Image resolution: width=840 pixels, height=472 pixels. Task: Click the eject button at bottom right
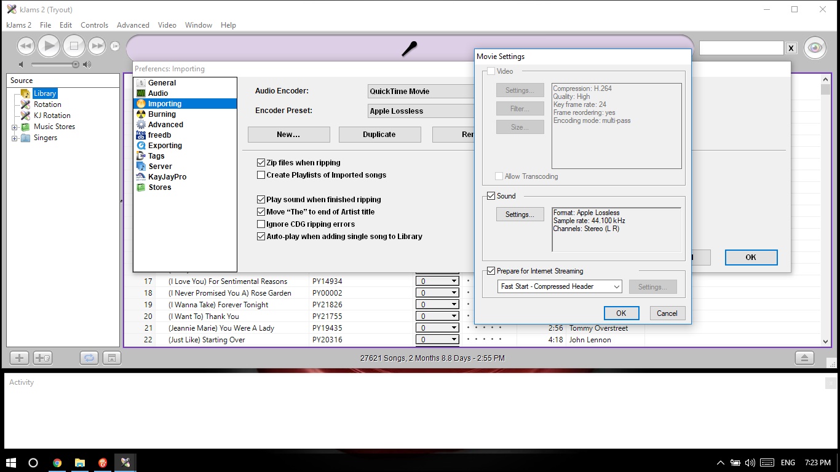(x=804, y=358)
